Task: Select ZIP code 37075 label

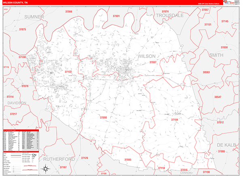Action: point(23,29)
